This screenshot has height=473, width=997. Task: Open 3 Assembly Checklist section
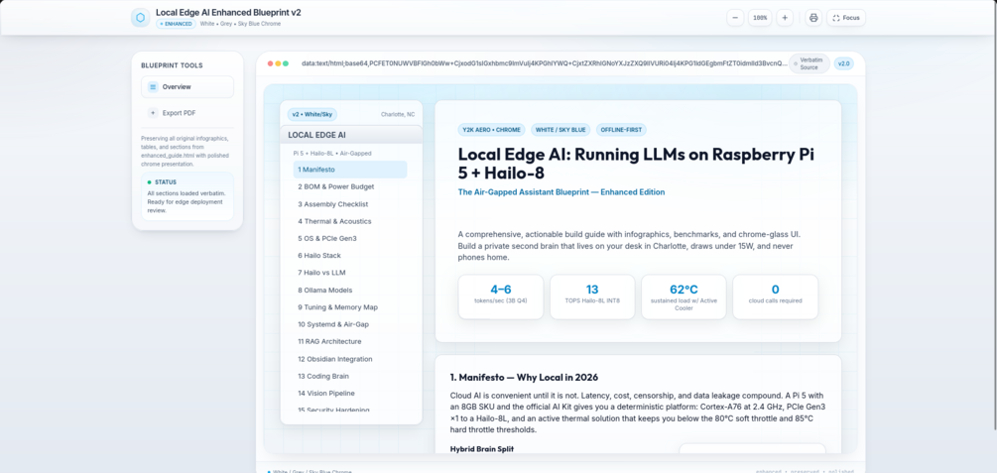(x=350, y=204)
